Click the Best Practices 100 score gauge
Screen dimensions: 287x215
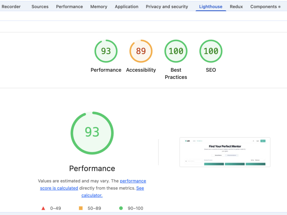tap(176, 51)
